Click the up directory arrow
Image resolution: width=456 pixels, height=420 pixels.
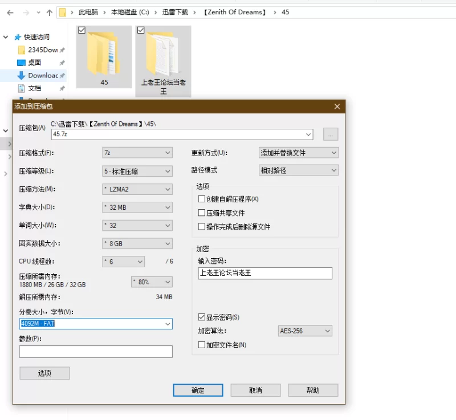point(50,12)
